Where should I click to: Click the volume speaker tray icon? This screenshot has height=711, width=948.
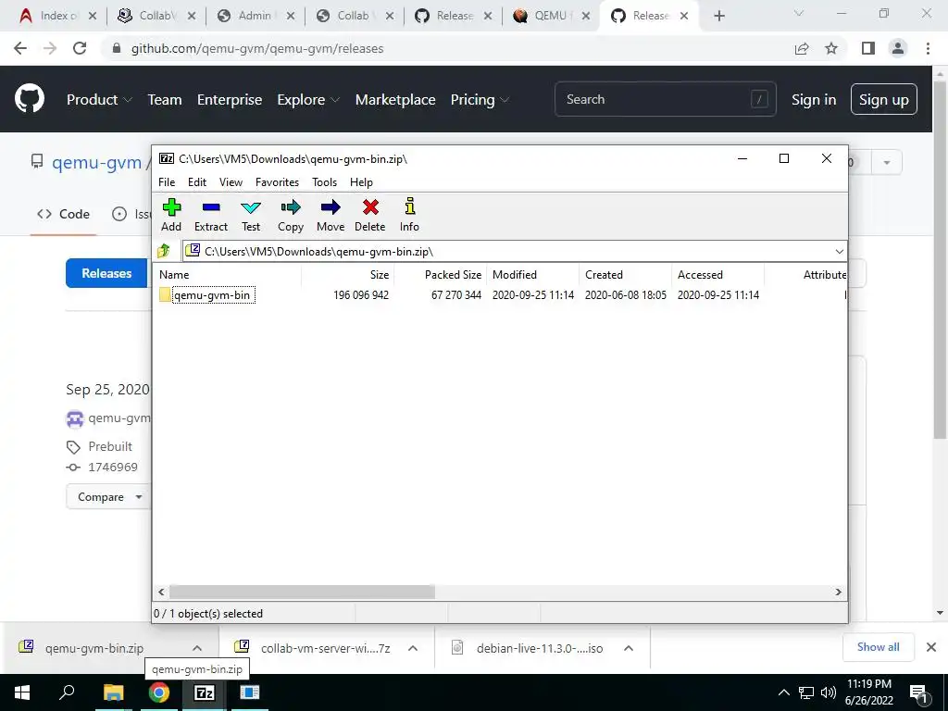coord(829,692)
